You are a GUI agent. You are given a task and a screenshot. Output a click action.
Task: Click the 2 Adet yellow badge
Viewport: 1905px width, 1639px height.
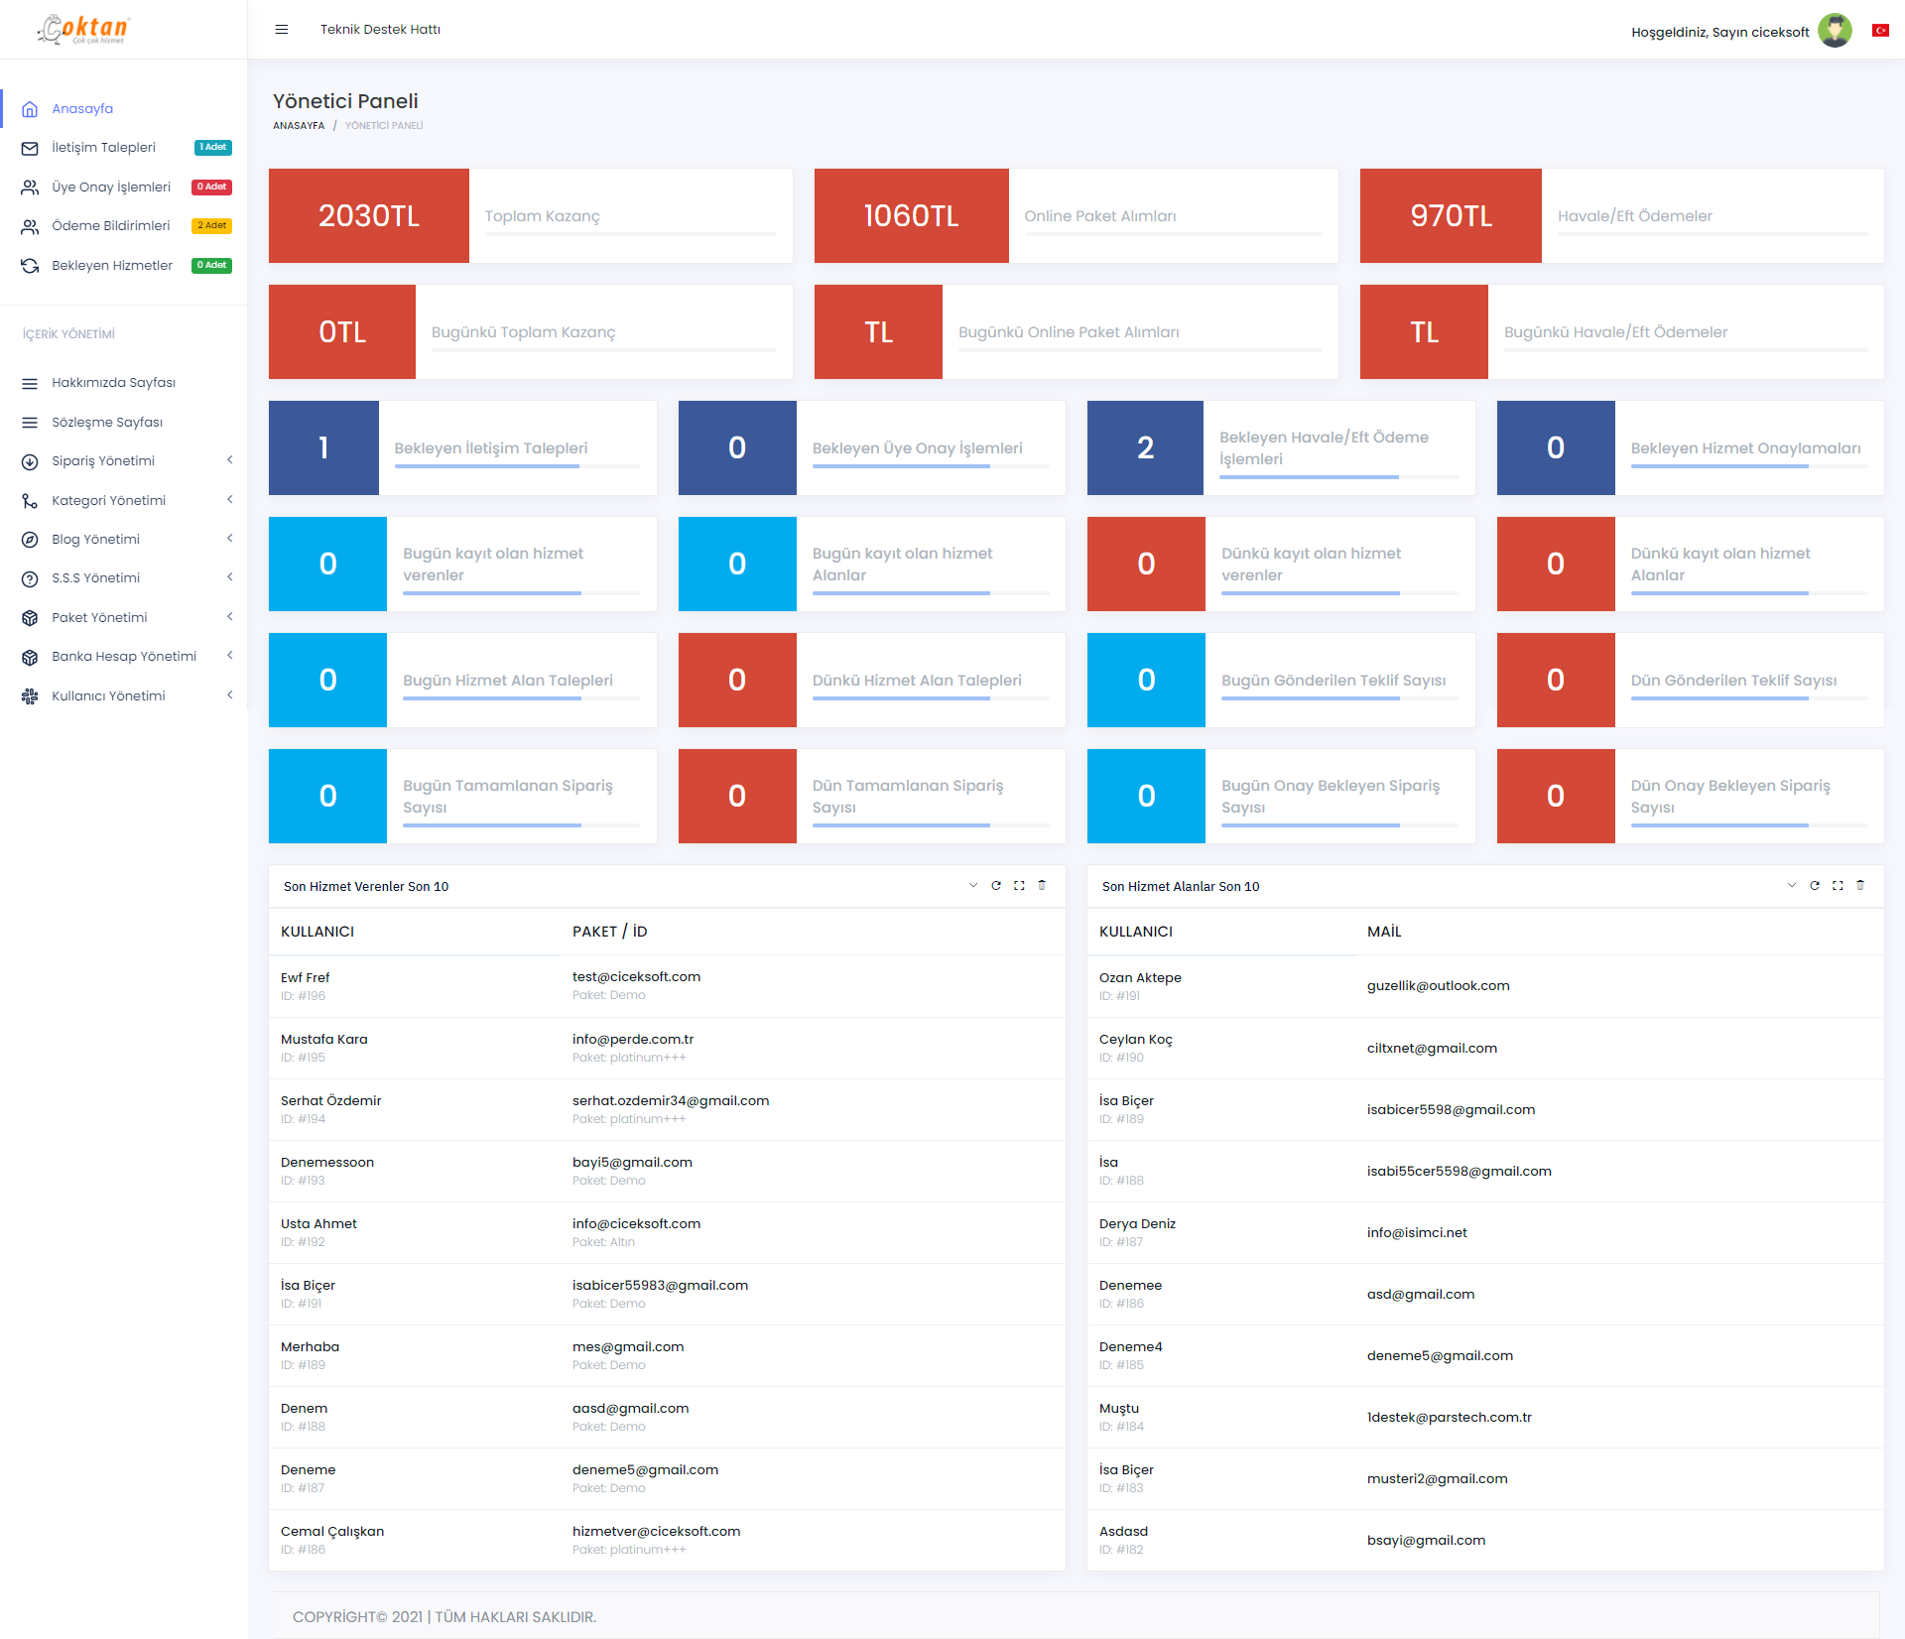coord(211,226)
